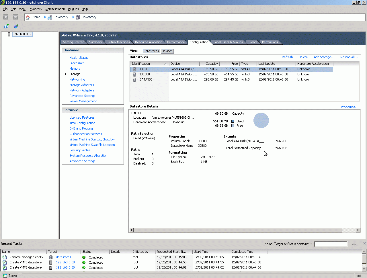Open Storage Adapters under Hardware

tap(82, 85)
